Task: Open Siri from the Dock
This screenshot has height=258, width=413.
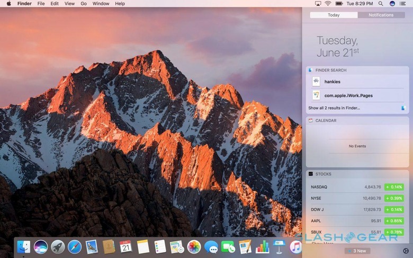Action: pos(40,246)
